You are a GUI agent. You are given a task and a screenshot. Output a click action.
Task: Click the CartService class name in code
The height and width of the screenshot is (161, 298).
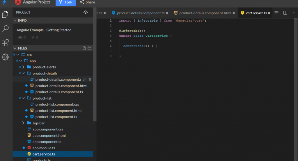pyautogui.click(x=157, y=36)
